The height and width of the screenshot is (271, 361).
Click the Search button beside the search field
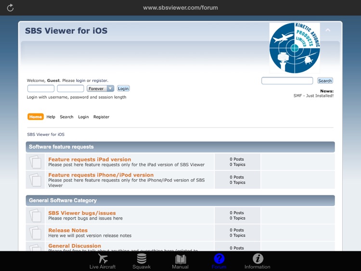pyautogui.click(x=325, y=80)
